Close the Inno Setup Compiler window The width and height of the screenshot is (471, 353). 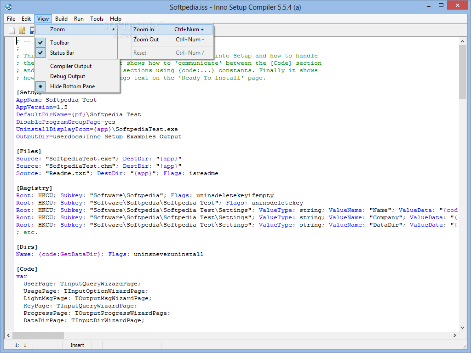pos(458,6)
